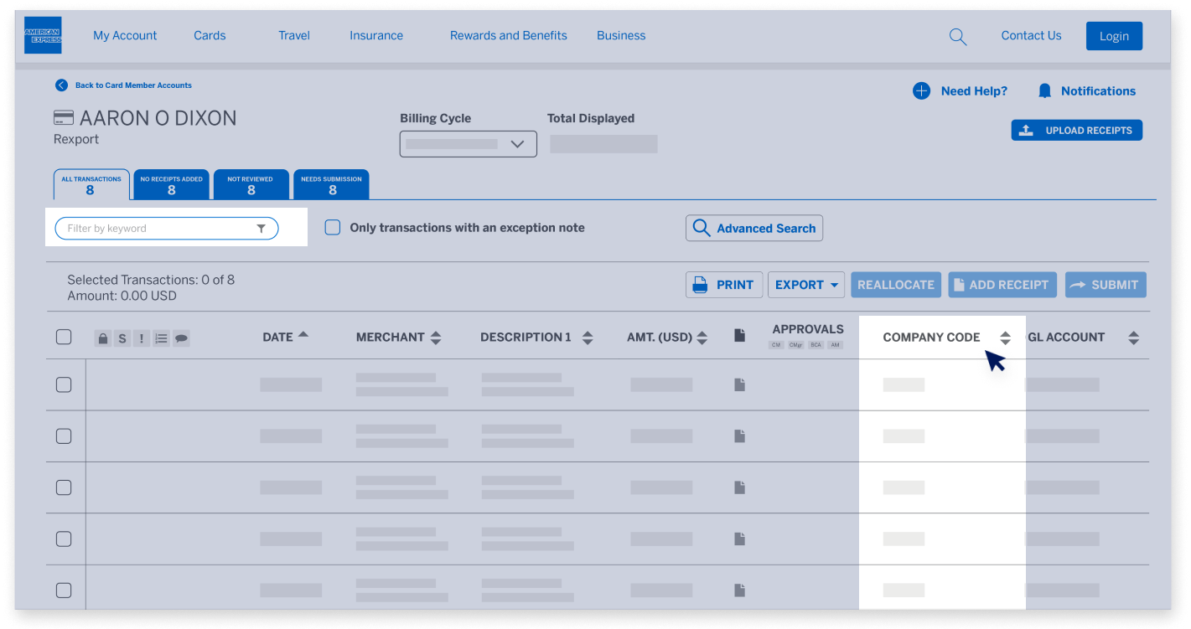Screen dimensions: 1191x629
Task: Click the Filter by keyword field
Action: coord(155,229)
